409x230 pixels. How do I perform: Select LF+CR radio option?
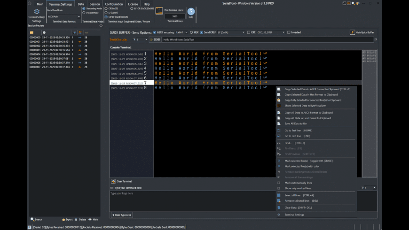tap(132, 8)
